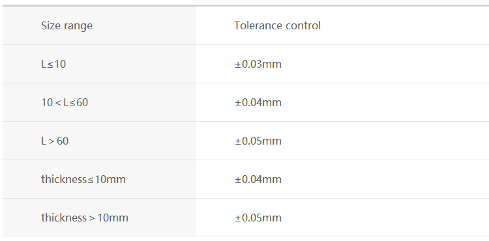The image size is (489, 241).
Task: Click the word 'range' in header
Action: coord(79,26)
